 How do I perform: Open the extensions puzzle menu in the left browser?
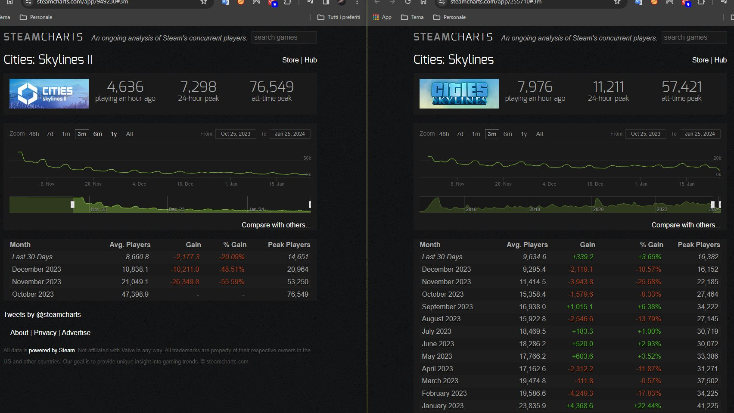288,2
